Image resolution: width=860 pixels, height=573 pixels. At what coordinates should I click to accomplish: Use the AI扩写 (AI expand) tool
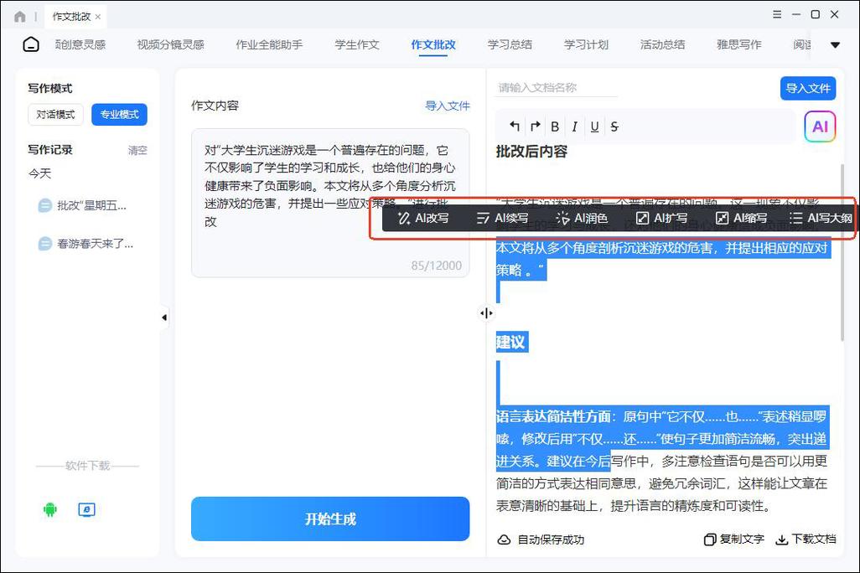[662, 219]
